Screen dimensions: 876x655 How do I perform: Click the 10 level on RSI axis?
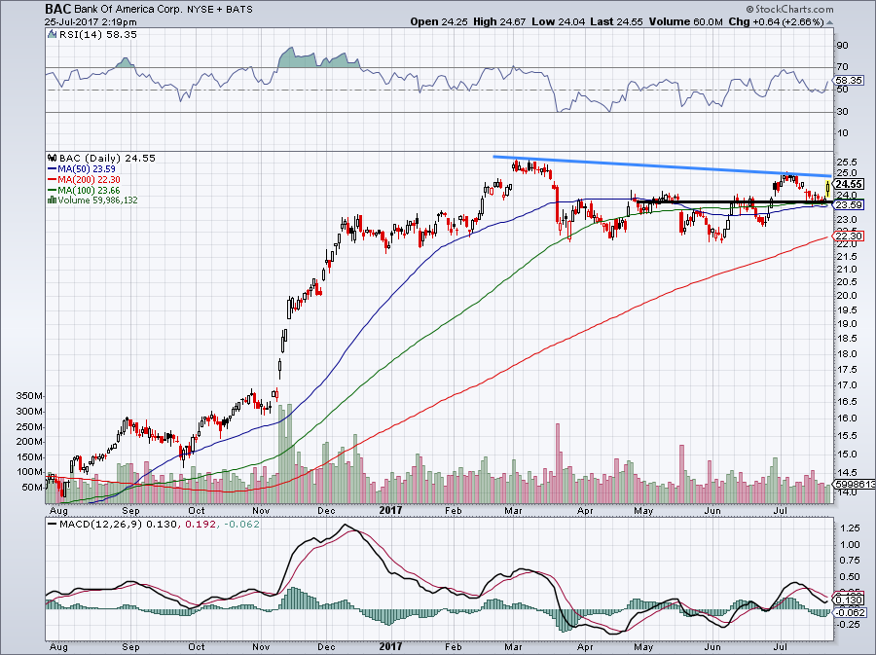pos(842,133)
